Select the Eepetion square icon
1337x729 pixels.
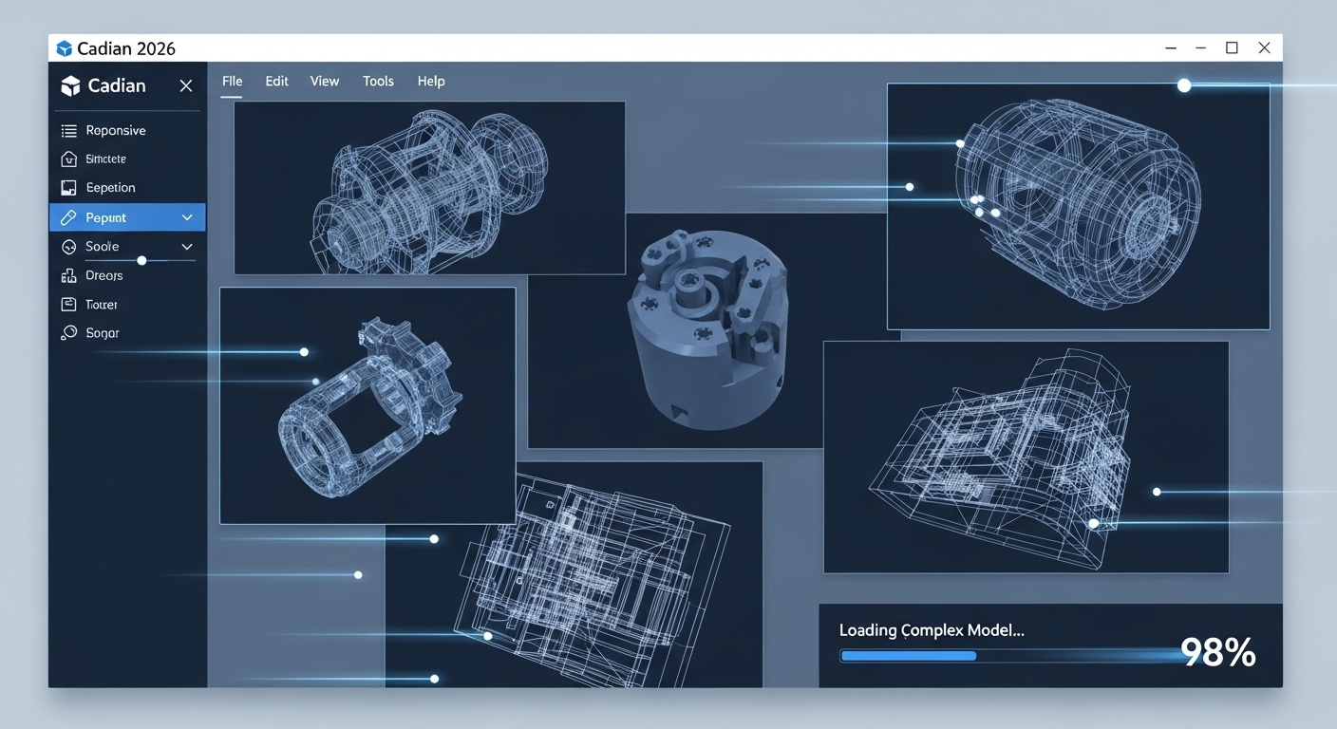coord(68,188)
